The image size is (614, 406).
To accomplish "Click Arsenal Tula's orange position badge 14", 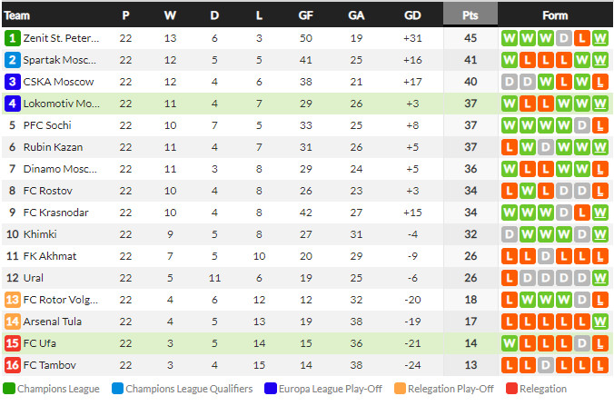I will 13,322.
